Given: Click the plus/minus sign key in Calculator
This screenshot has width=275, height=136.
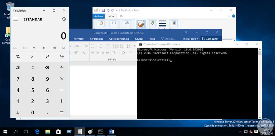Looking at the screenshot, I should coord(18,112).
